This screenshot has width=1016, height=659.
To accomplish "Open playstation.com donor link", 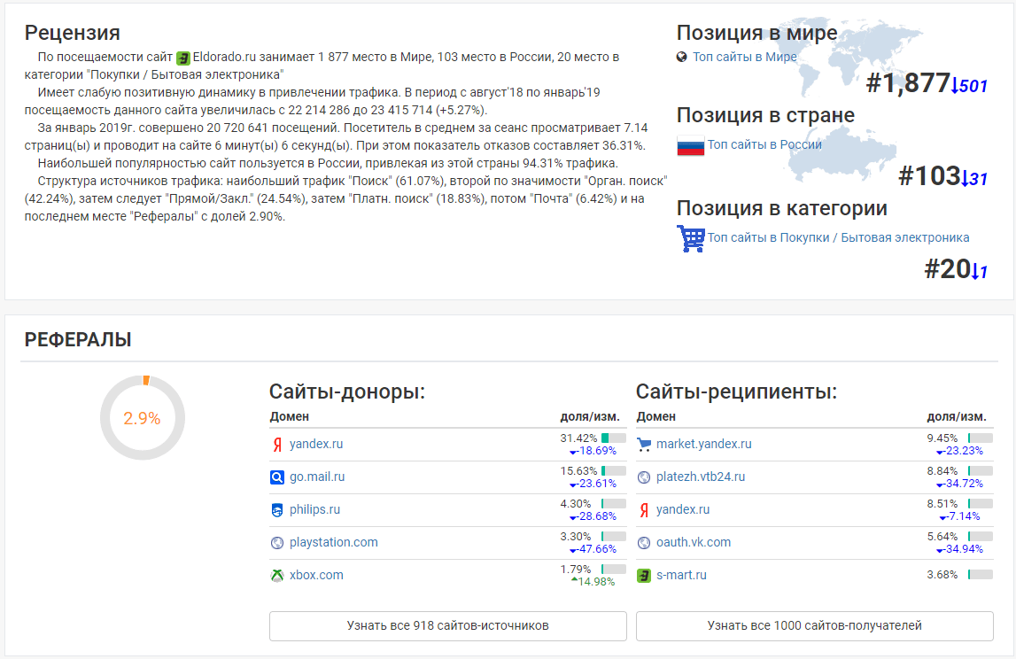I will pyautogui.click(x=334, y=542).
